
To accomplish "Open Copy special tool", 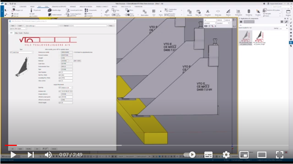I will click(x=116, y=14).
